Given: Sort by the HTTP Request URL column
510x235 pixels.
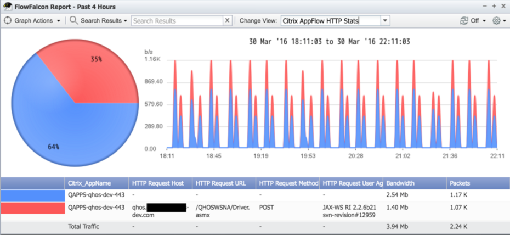Looking at the screenshot, I should pos(224,183).
